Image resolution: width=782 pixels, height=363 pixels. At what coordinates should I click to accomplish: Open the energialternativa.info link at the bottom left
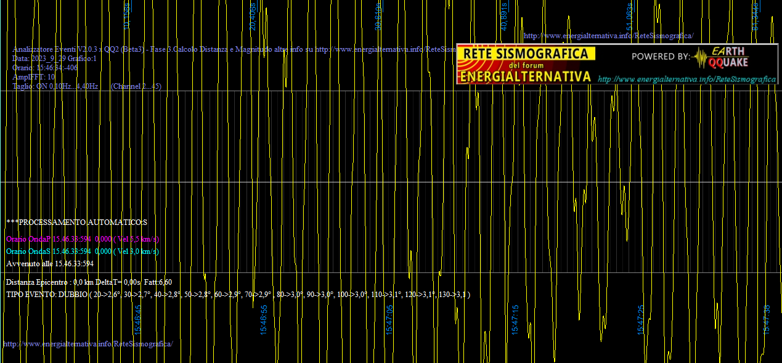click(88, 343)
